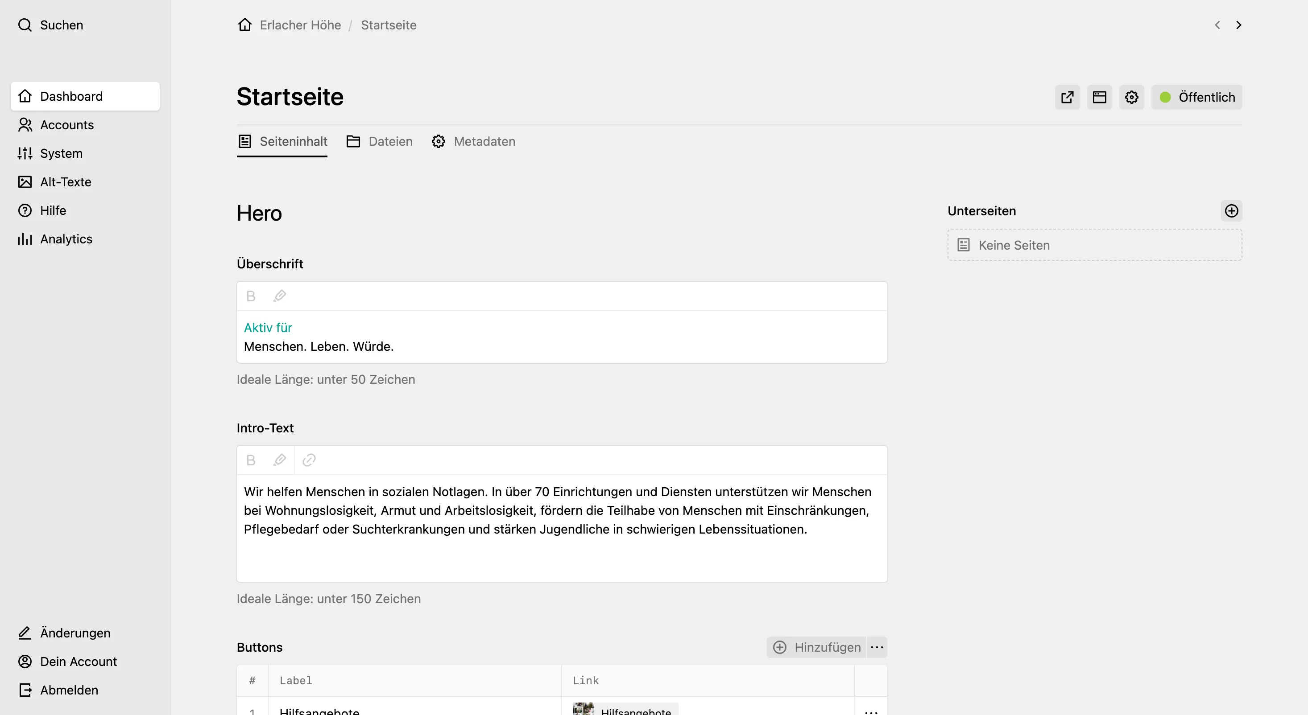Screen dimensions: 1308x715
Task: Open the Metadaten tab
Action: (474, 142)
